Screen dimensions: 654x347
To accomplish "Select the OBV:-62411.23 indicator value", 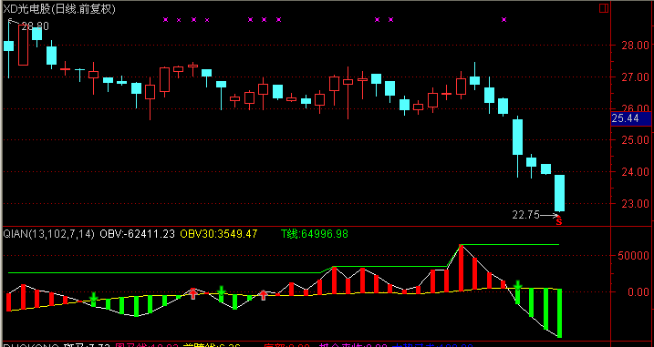I will coord(137,234).
